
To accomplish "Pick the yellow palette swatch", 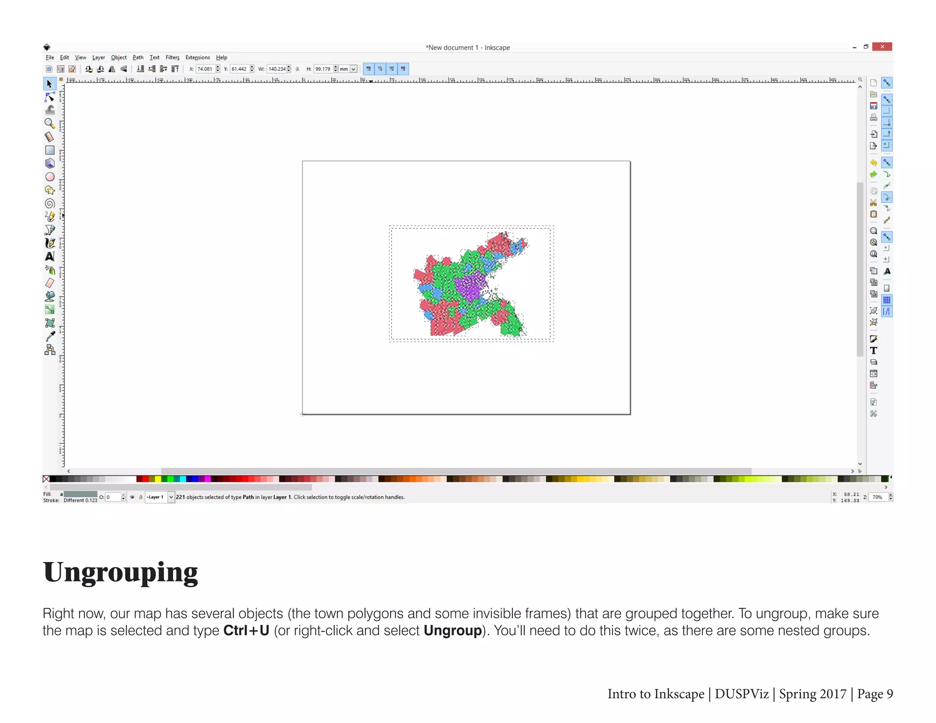I will [x=158, y=479].
